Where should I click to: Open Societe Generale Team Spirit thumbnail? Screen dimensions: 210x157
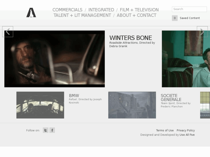[x=132, y=105]
